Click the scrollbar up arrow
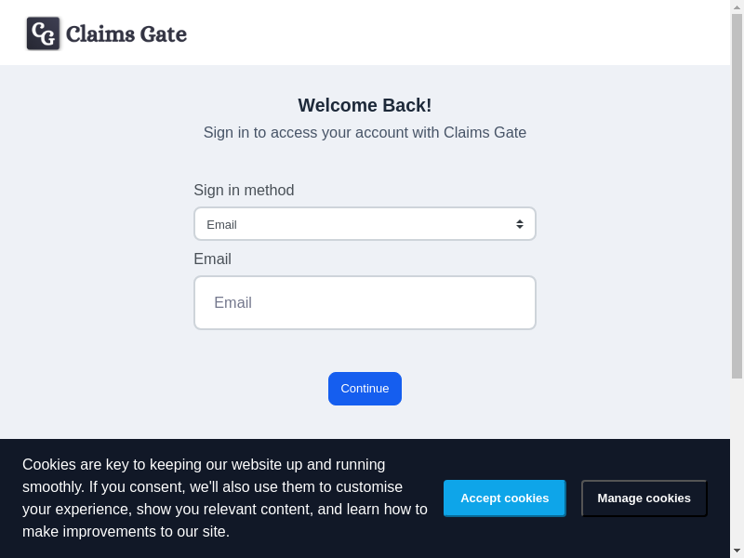 (737, 7)
